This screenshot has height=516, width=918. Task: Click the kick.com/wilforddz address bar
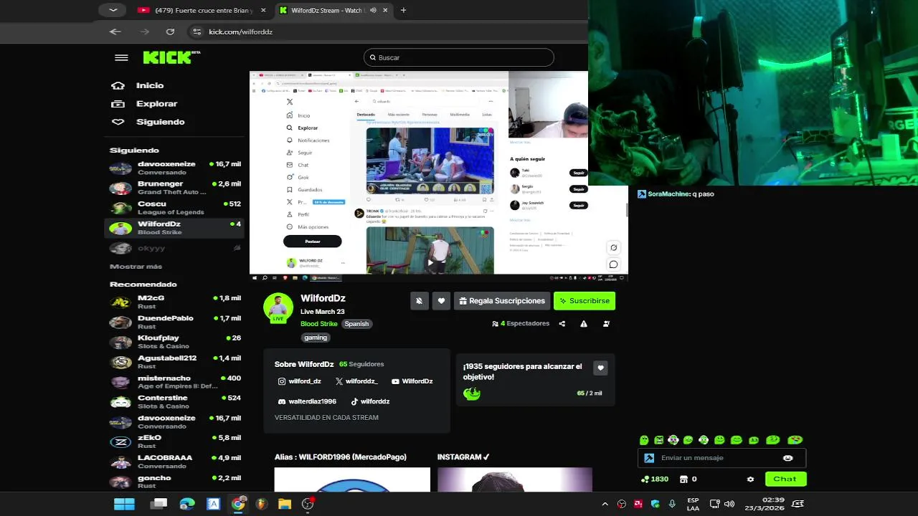click(387, 32)
